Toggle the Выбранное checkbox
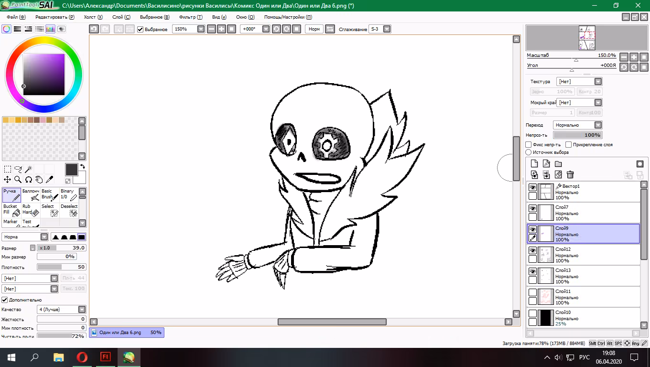Viewport: 650px width, 367px height. [141, 29]
